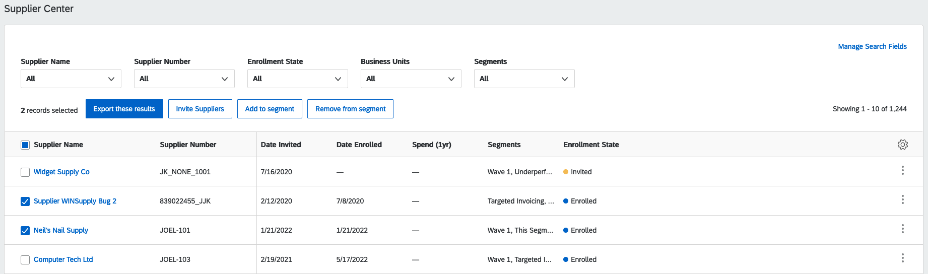The image size is (928, 274).
Task: Open the Computer Tech Ltd link
Action: click(x=63, y=259)
